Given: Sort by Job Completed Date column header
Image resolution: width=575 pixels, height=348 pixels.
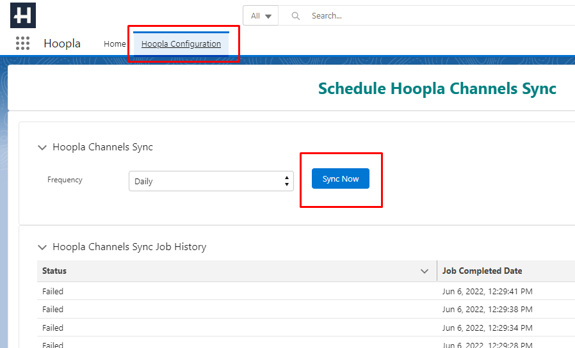Looking at the screenshot, I should coord(482,271).
